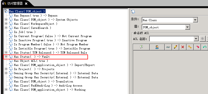This screenshot has width=208, height=94.
Task: Click the key change-privilege column icon
Action: pyautogui.click(x=190, y=47)
